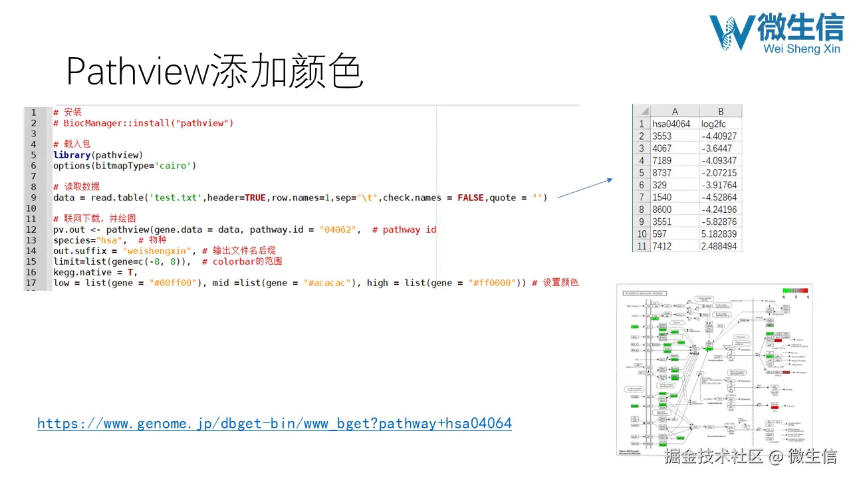Select cell with value 5.182839
The height and width of the screenshot is (479, 851).
tap(721, 234)
